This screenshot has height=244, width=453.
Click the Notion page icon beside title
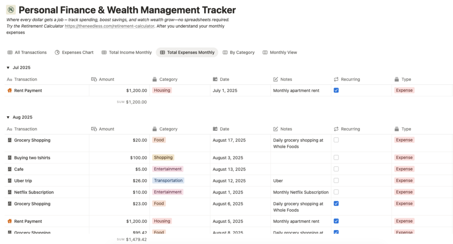click(11, 9)
